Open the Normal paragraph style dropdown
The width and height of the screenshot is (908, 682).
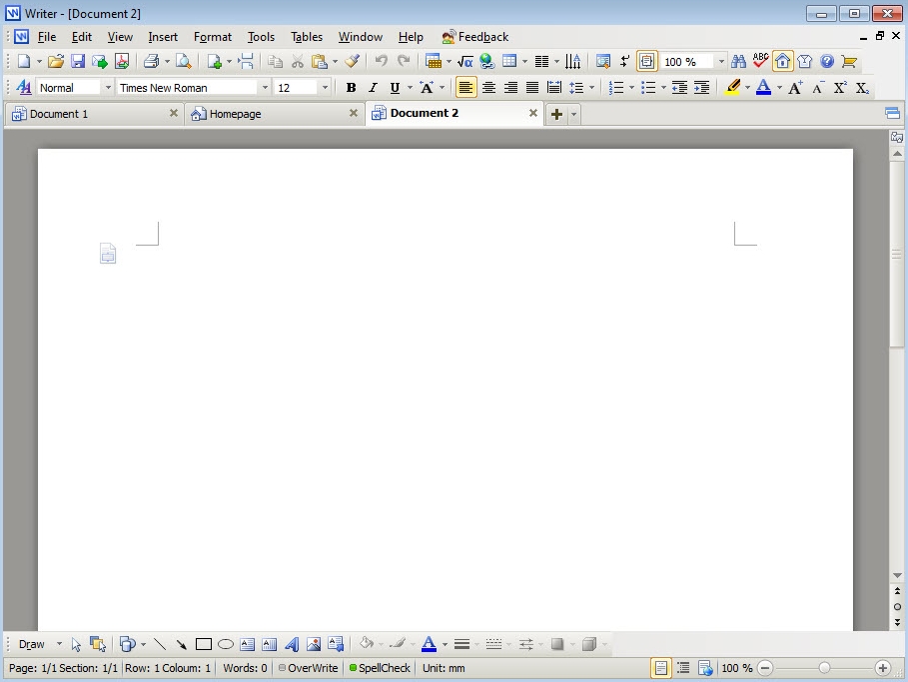tap(108, 88)
